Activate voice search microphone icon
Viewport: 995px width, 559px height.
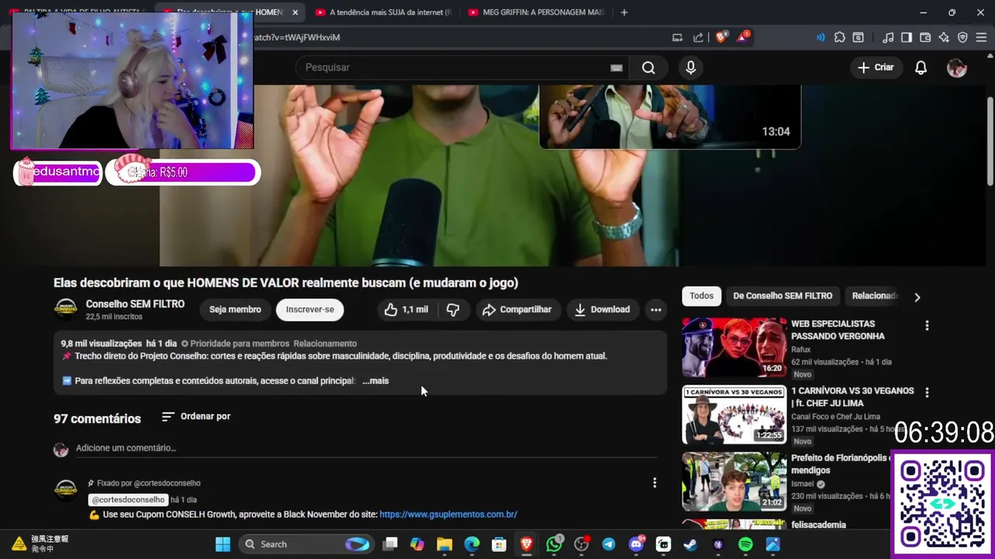[690, 68]
